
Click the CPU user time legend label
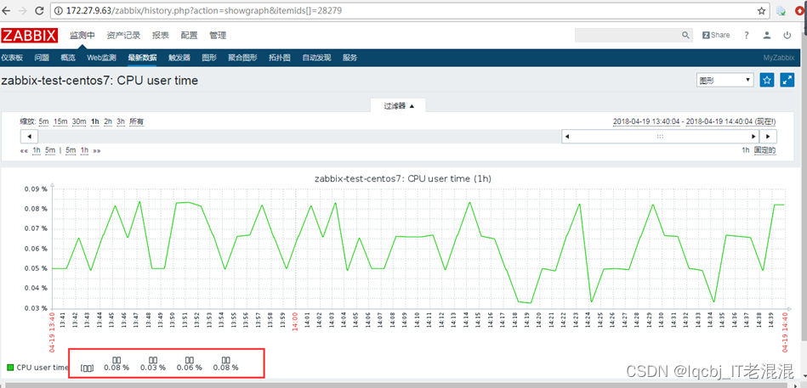[x=43, y=368]
